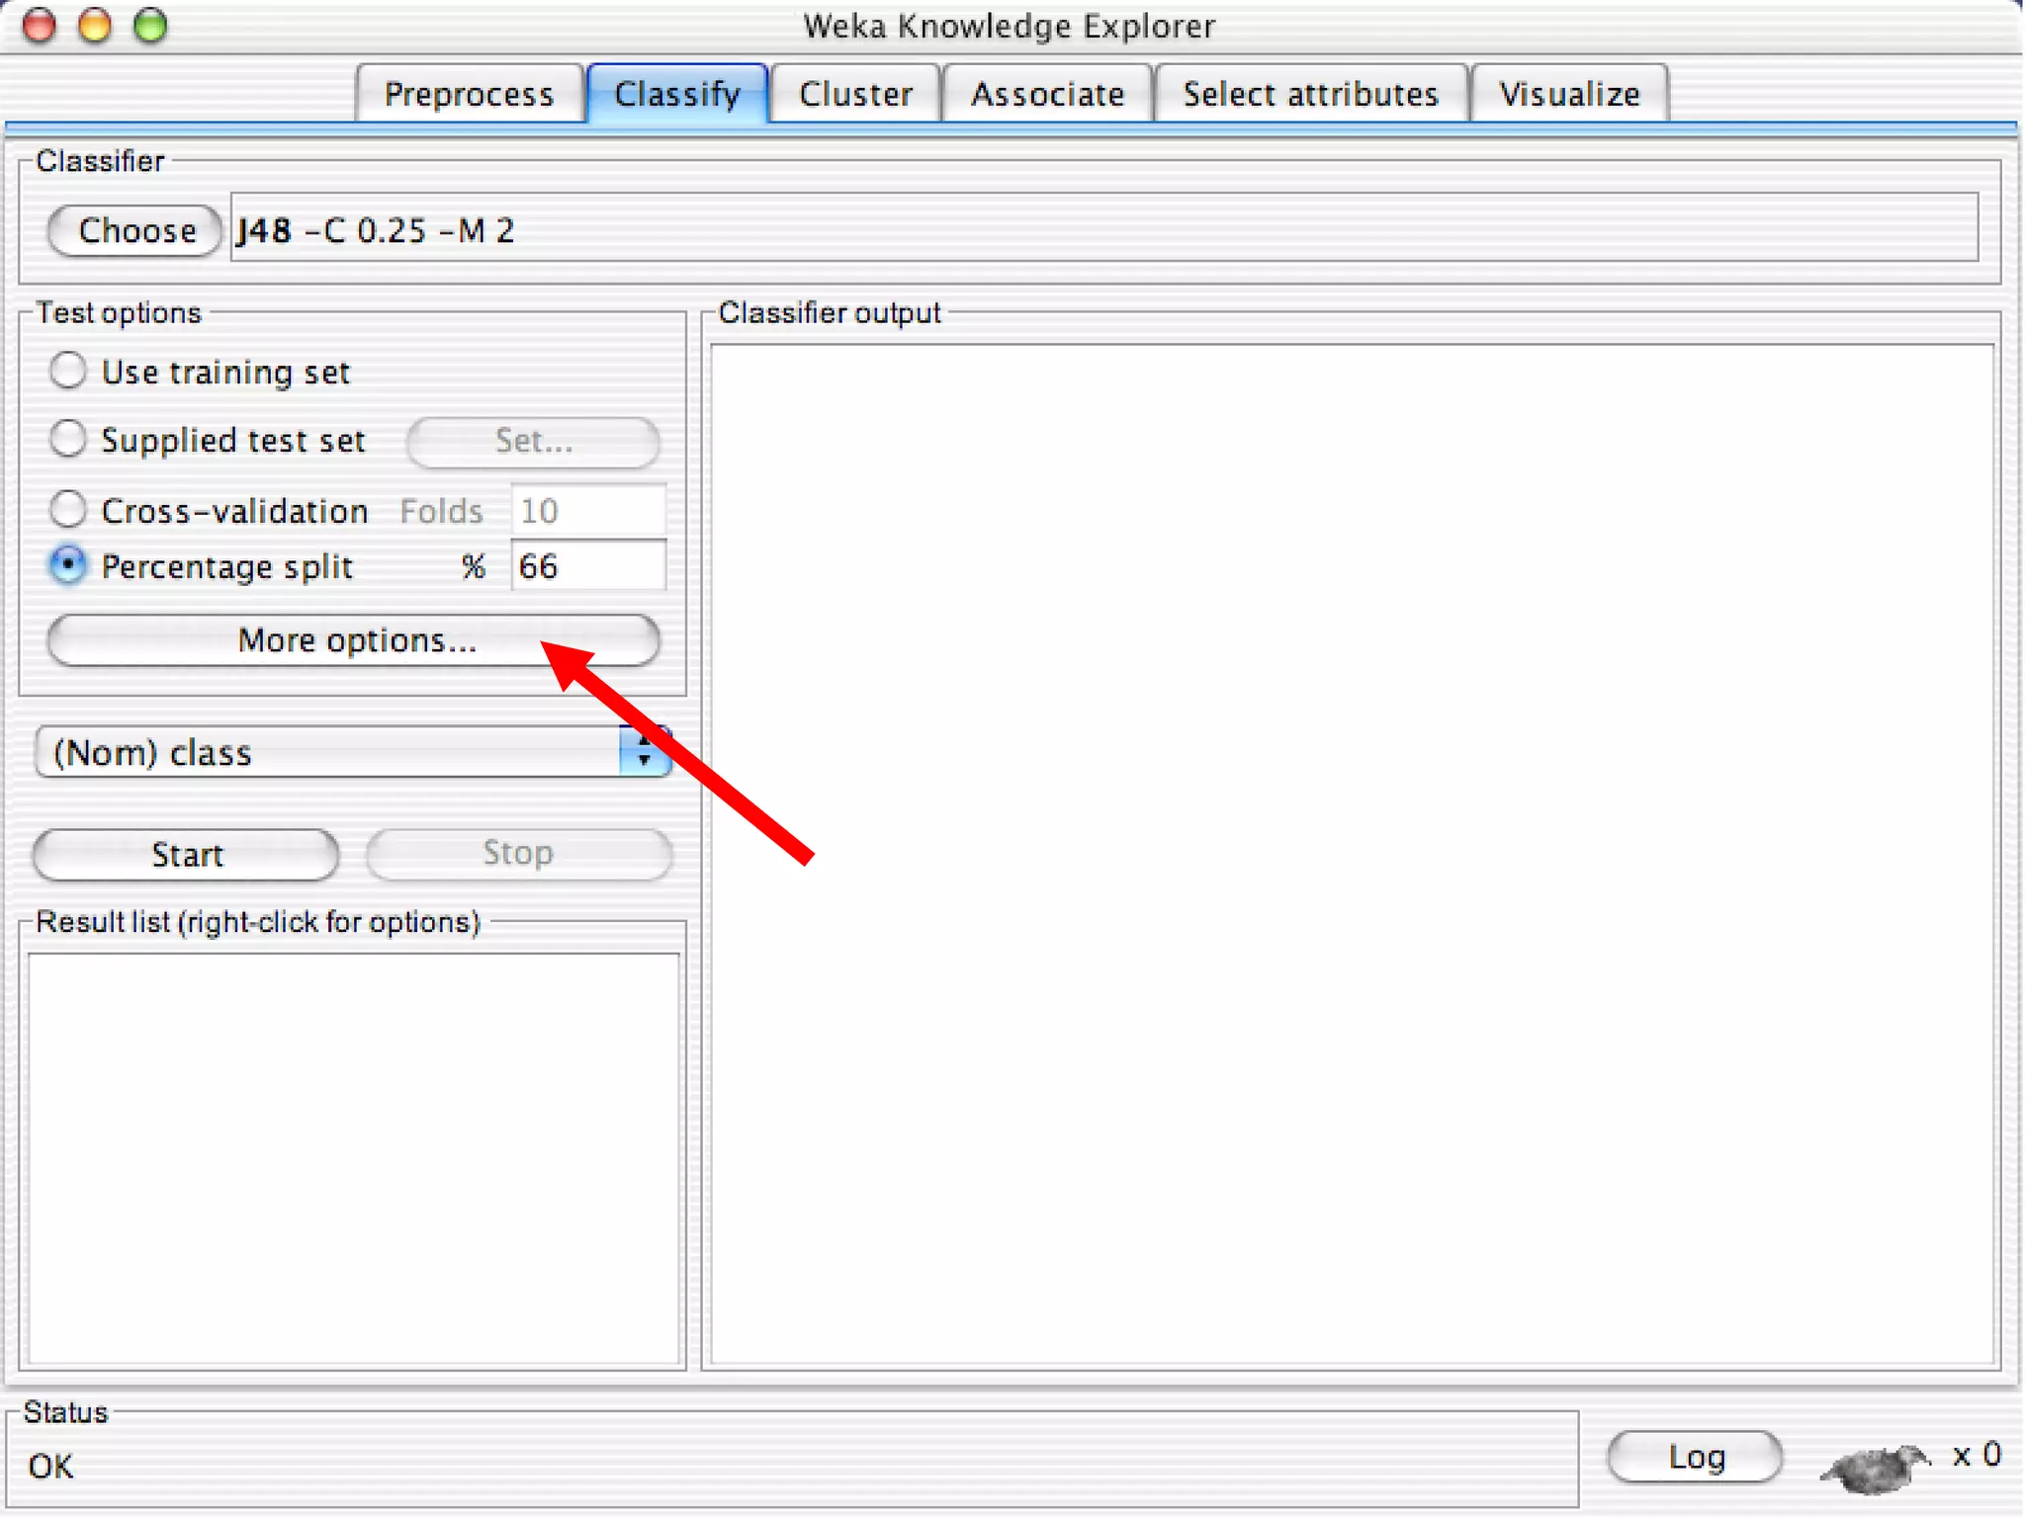Open the Choose classifier menu button

(x=135, y=230)
